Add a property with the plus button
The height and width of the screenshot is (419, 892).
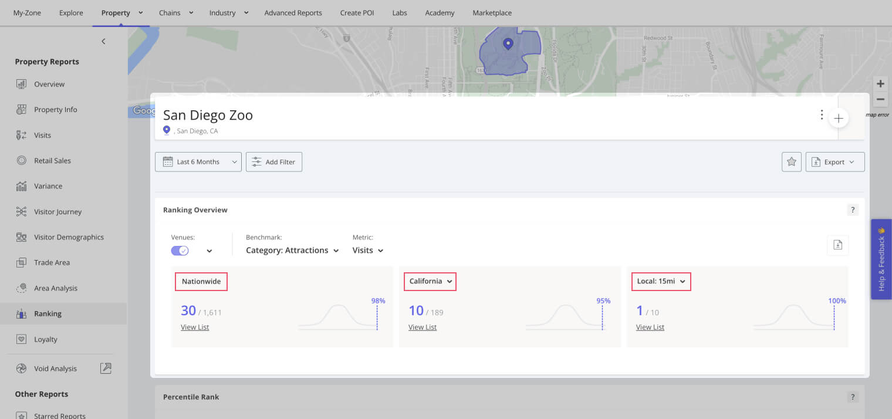pyautogui.click(x=839, y=119)
